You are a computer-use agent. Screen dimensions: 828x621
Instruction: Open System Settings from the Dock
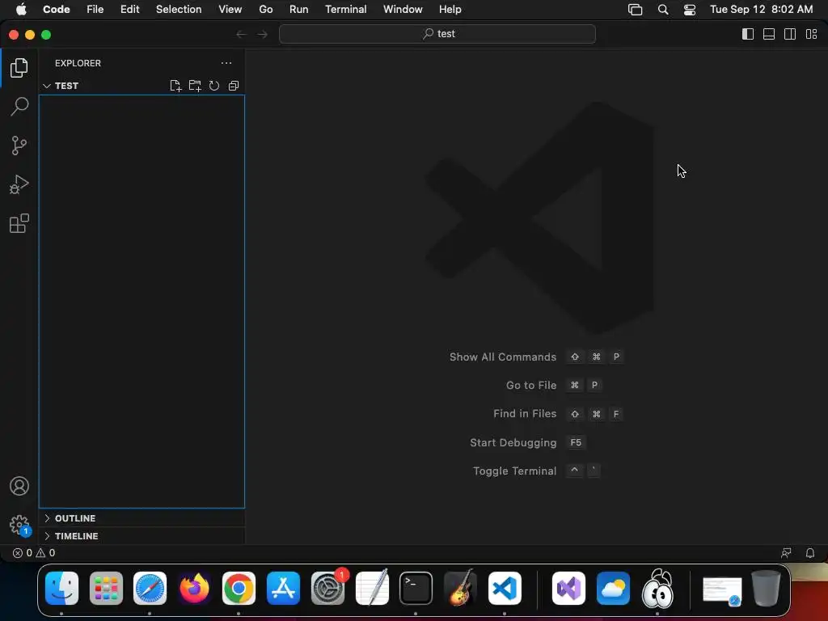point(328,589)
